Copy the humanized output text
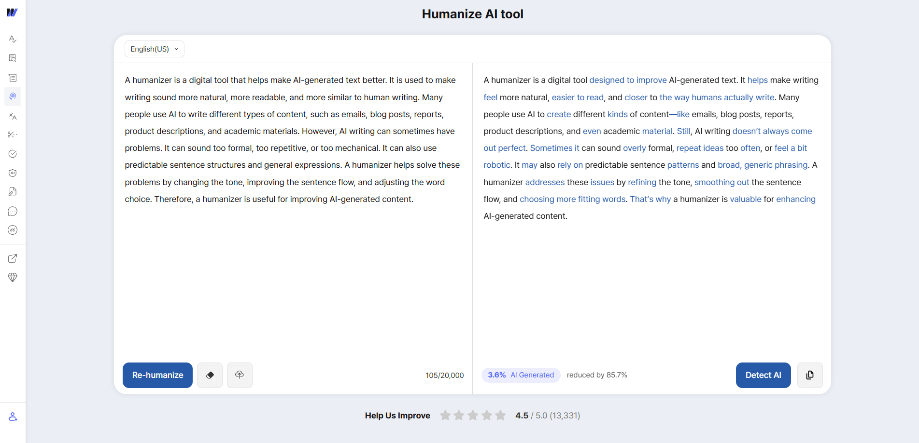Image resolution: width=919 pixels, height=443 pixels. tap(810, 375)
